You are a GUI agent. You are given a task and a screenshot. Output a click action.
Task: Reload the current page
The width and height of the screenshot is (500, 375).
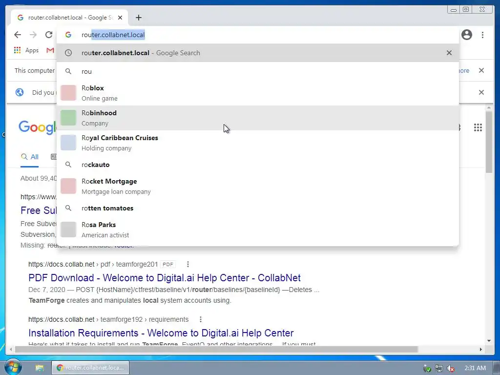[48, 35]
